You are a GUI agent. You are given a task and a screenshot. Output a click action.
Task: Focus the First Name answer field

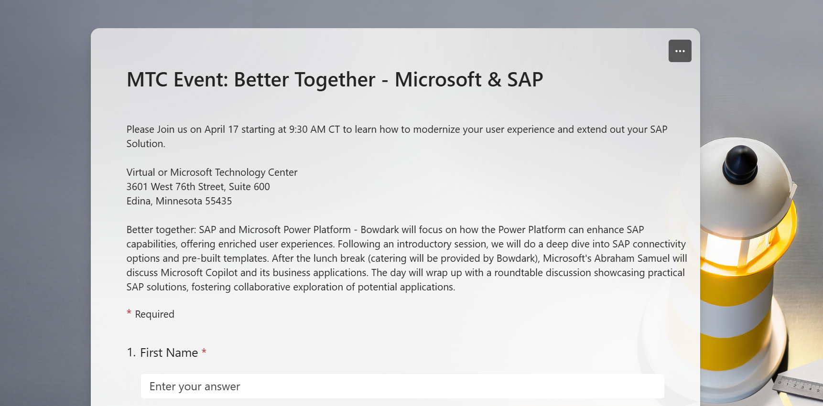402,386
